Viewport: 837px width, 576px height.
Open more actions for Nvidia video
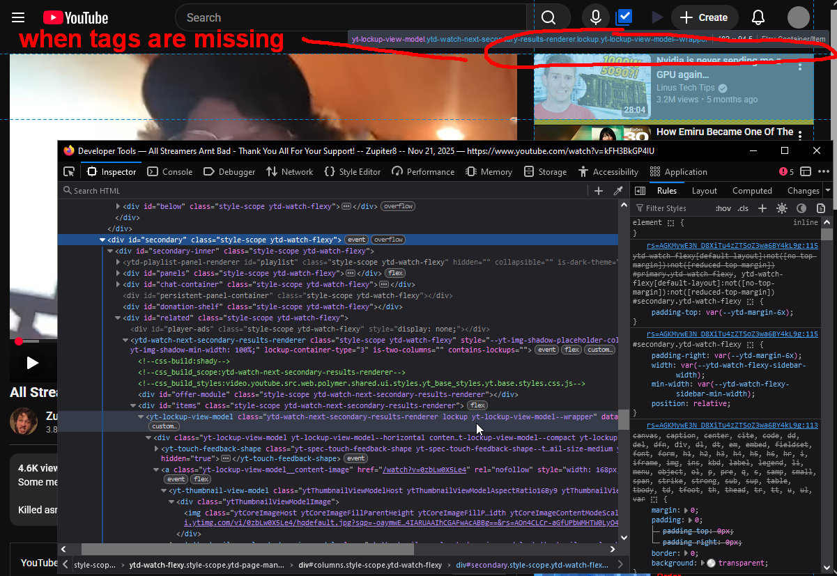(800, 66)
